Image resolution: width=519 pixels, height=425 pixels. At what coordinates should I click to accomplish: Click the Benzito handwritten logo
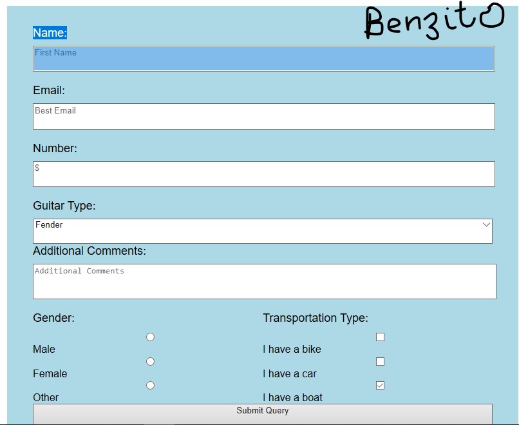(x=433, y=21)
